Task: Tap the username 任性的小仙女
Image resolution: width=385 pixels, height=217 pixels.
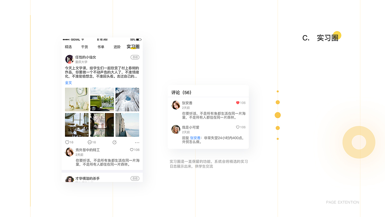Action: tap(86, 57)
